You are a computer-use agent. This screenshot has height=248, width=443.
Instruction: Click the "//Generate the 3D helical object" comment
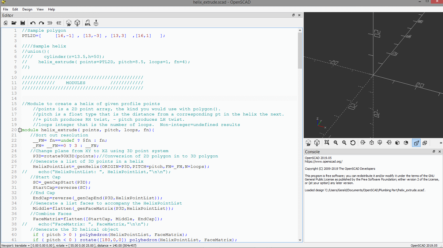click(74, 230)
